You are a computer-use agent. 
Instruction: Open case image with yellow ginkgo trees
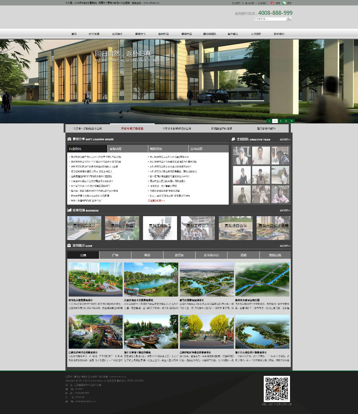[x=207, y=332]
